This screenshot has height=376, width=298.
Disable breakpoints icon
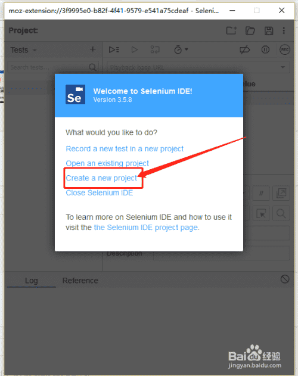coord(245,50)
